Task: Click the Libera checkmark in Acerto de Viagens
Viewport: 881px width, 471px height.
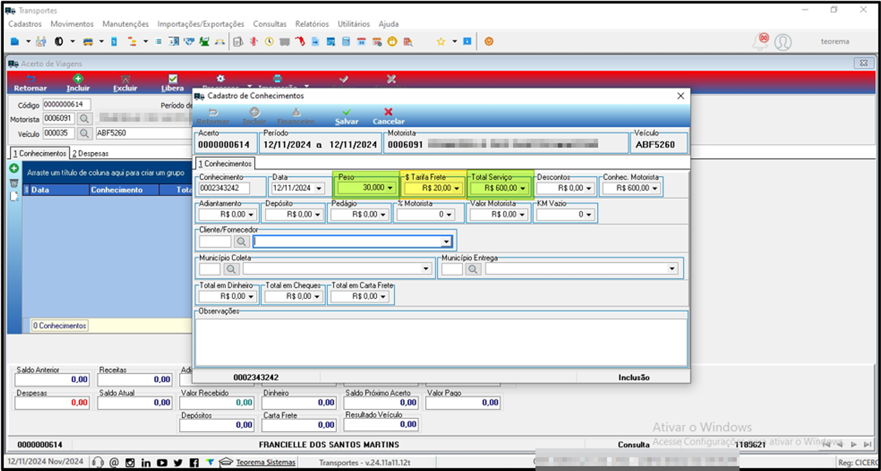Action: (x=173, y=79)
